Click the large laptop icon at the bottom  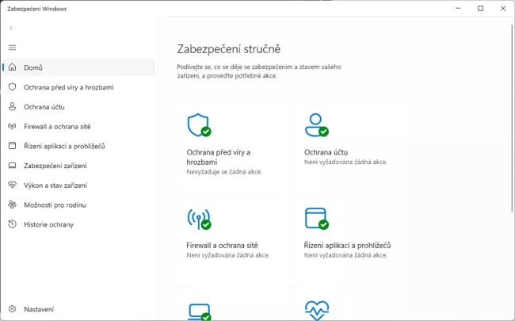pyautogui.click(x=200, y=312)
